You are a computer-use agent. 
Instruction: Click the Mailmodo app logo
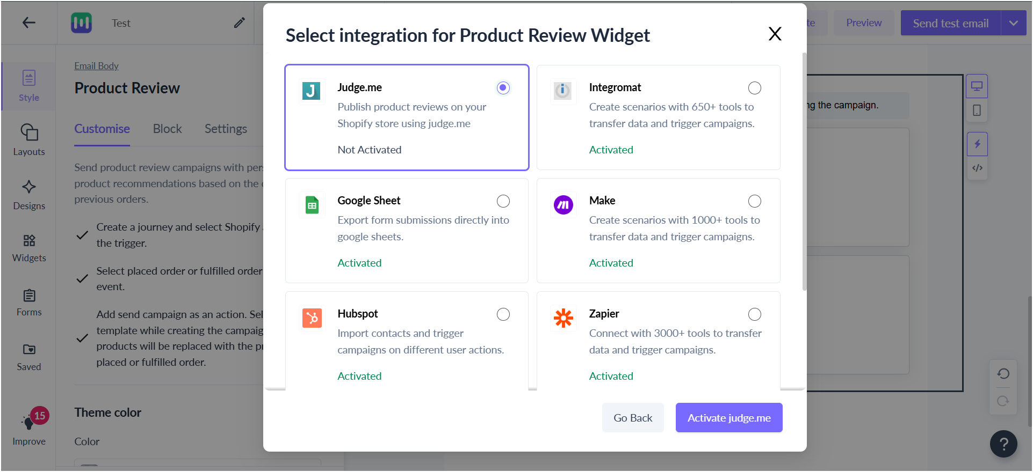pos(81,23)
